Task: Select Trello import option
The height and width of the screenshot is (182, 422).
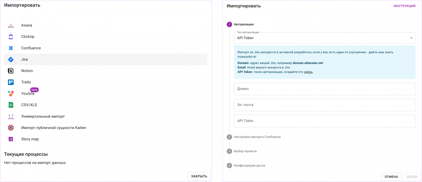Action: click(x=105, y=82)
